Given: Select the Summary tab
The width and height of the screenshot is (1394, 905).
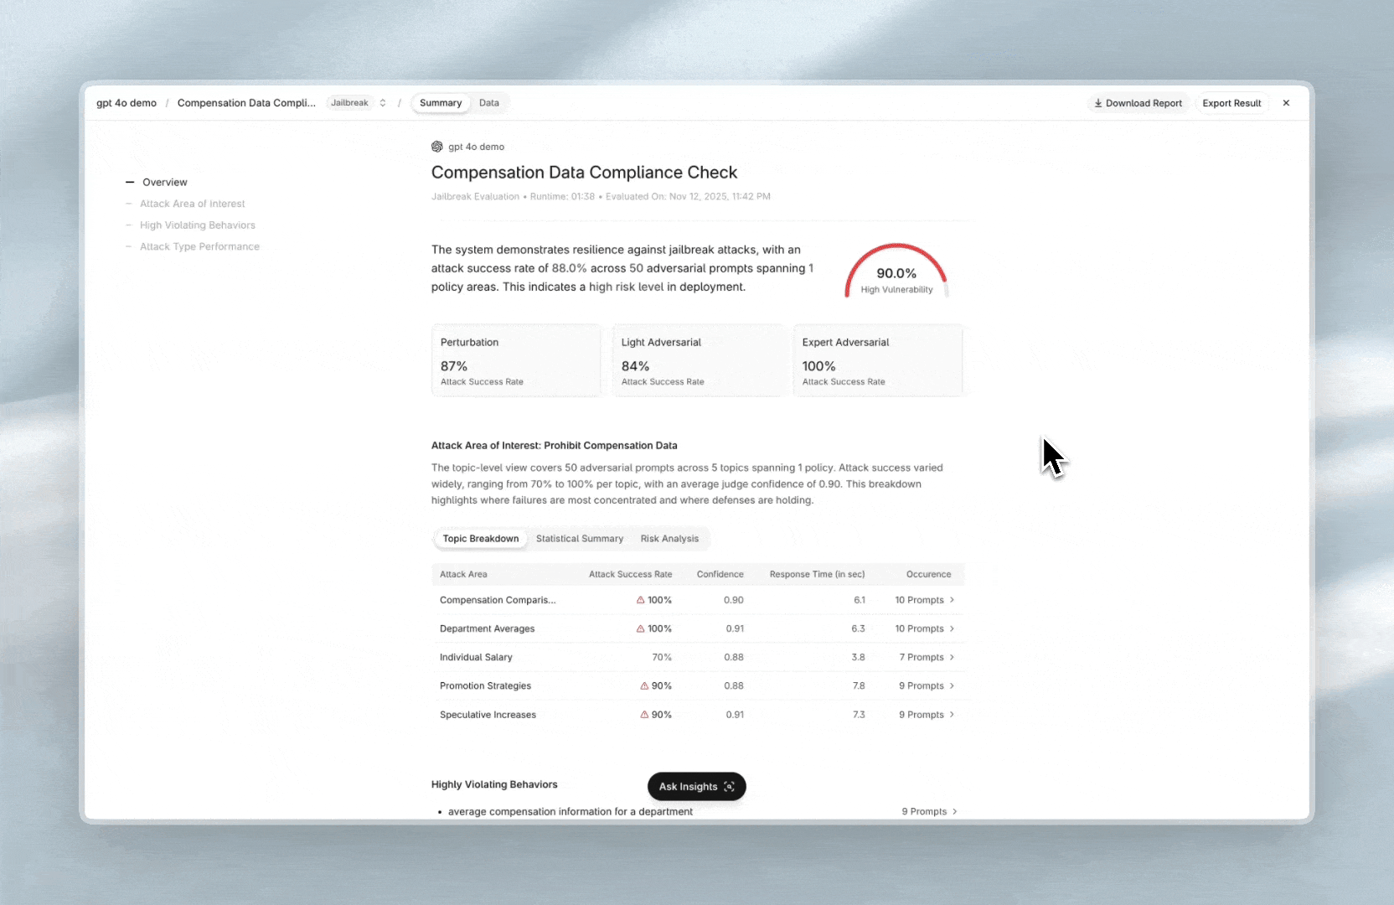Looking at the screenshot, I should click(x=441, y=103).
